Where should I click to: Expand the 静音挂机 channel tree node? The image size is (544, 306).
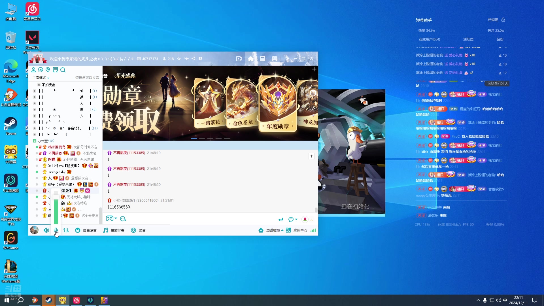pyautogui.click(x=34, y=128)
